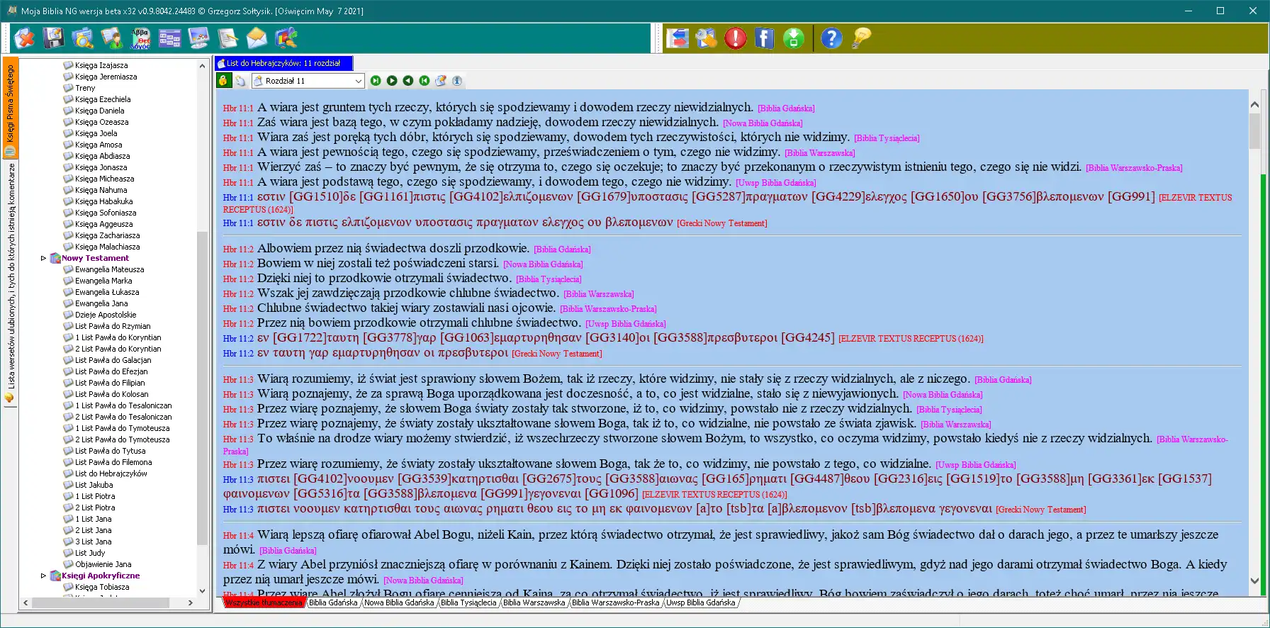Open the Księgi Pisma Świętego vertical side tab
This screenshot has width=1270, height=628.
pos(10,108)
